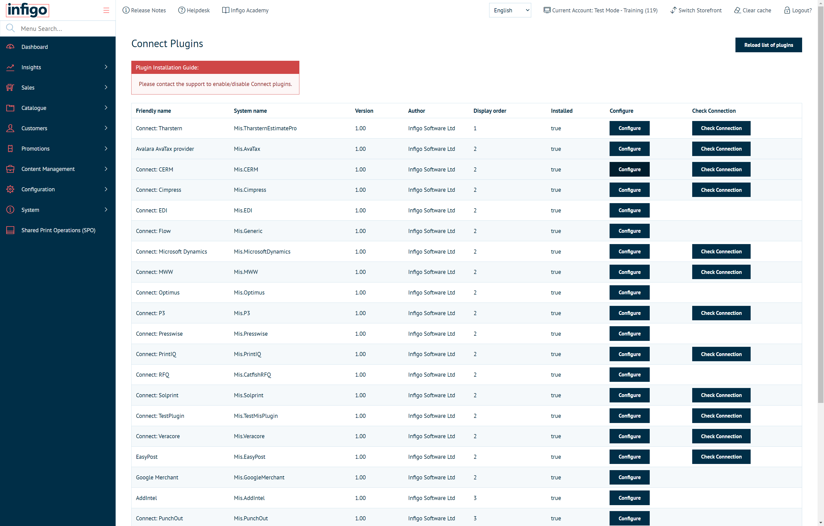Open Shared Print Operations (SPO) menu item
Viewport: 824px width, 526px height.
[x=58, y=230]
